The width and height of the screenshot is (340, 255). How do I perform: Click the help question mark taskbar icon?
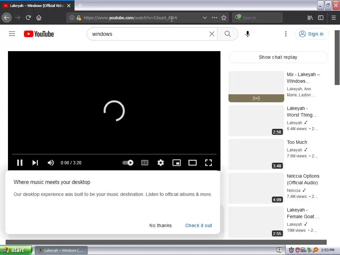[279, 250]
